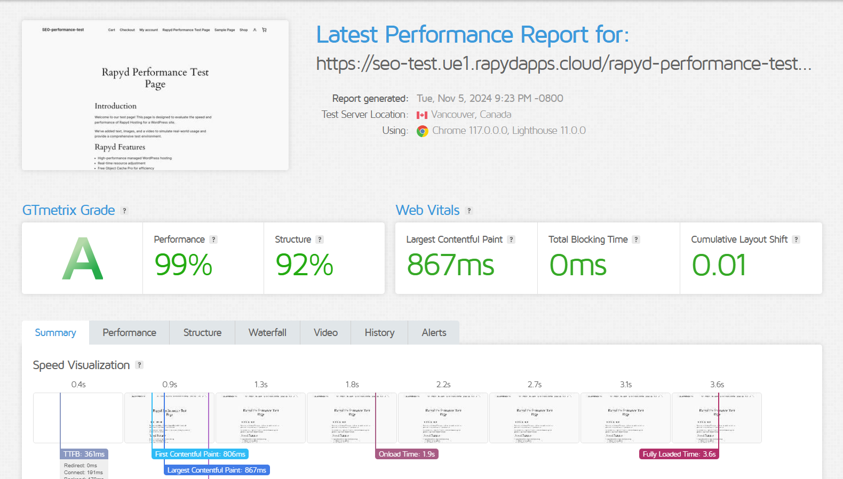The image size is (843, 479).
Task: Click the report generated date text
Action: coord(490,99)
